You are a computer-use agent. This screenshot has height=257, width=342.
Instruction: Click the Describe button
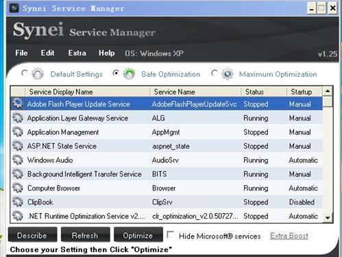[32, 234]
